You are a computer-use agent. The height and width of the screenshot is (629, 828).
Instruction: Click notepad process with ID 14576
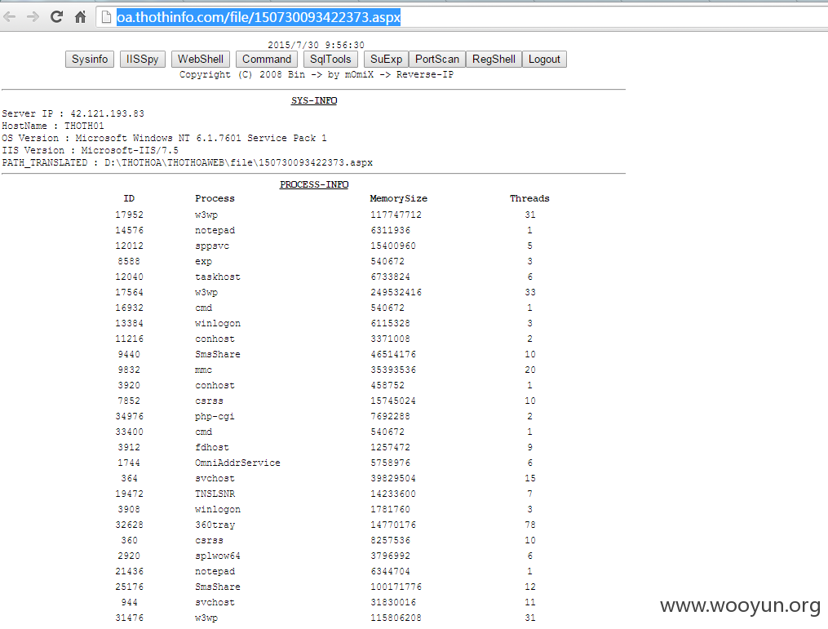coord(215,230)
